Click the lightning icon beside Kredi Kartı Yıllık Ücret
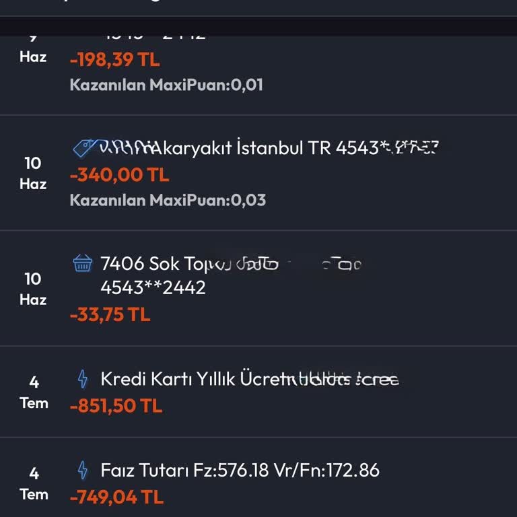The width and height of the screenshot is (517, 517). (x=83, y=379)
